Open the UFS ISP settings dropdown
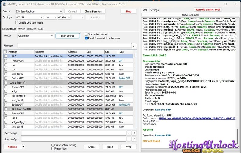241x153 pixels. click(x=29, y=17)
